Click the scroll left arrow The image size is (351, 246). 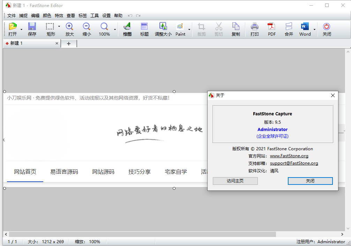point(6,234)
